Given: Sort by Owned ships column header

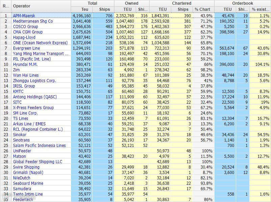Looking at the screenshot, I should pos(142,9).
